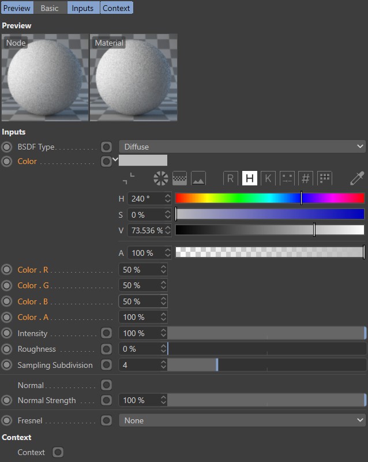This screenshot has height=462, width=368.
Task: Toggle Normal Strength port circle on left
Action: tap(7, 400)
